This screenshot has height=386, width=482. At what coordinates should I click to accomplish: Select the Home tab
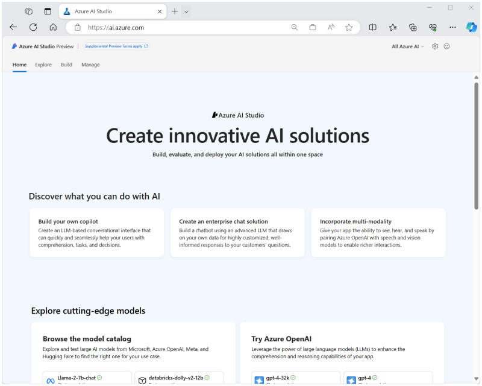point(19,65)
